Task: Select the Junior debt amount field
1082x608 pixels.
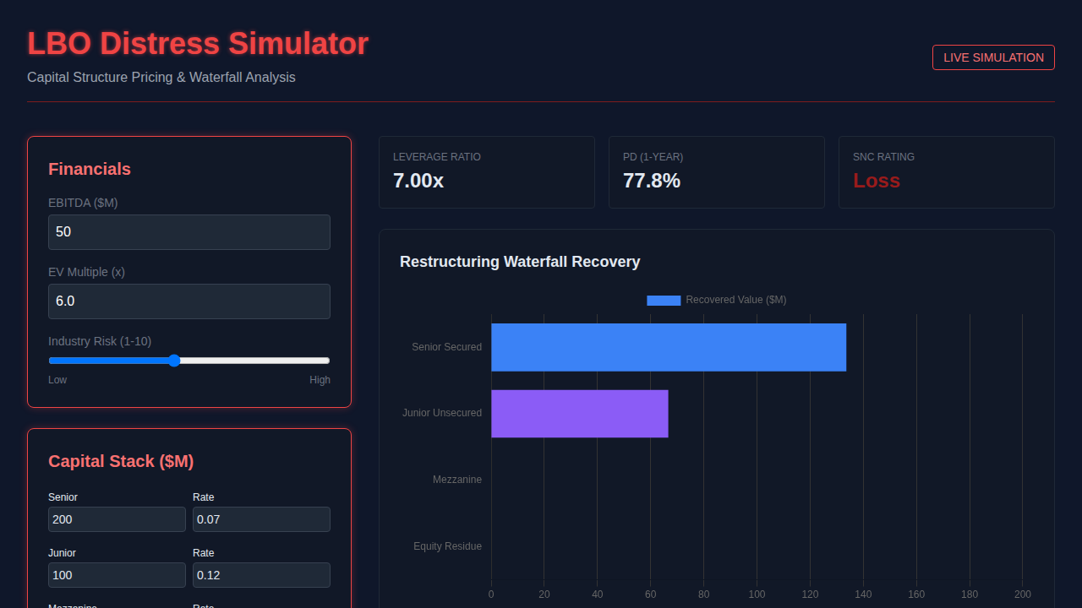Action: [x=117, y=575]
